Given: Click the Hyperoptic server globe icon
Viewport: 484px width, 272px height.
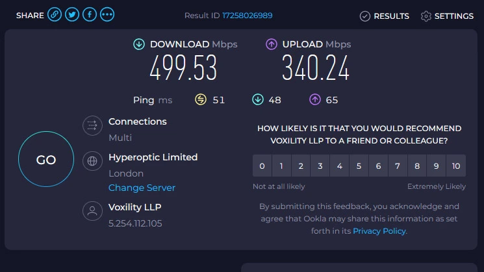Looking at the screenshot, I should click(x=92, y=161).
